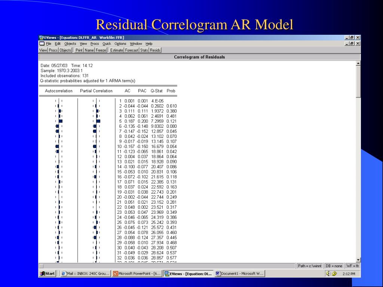The image size is (383, 287).
Task: Click the Forecast toolbar button
Action: 132,50
